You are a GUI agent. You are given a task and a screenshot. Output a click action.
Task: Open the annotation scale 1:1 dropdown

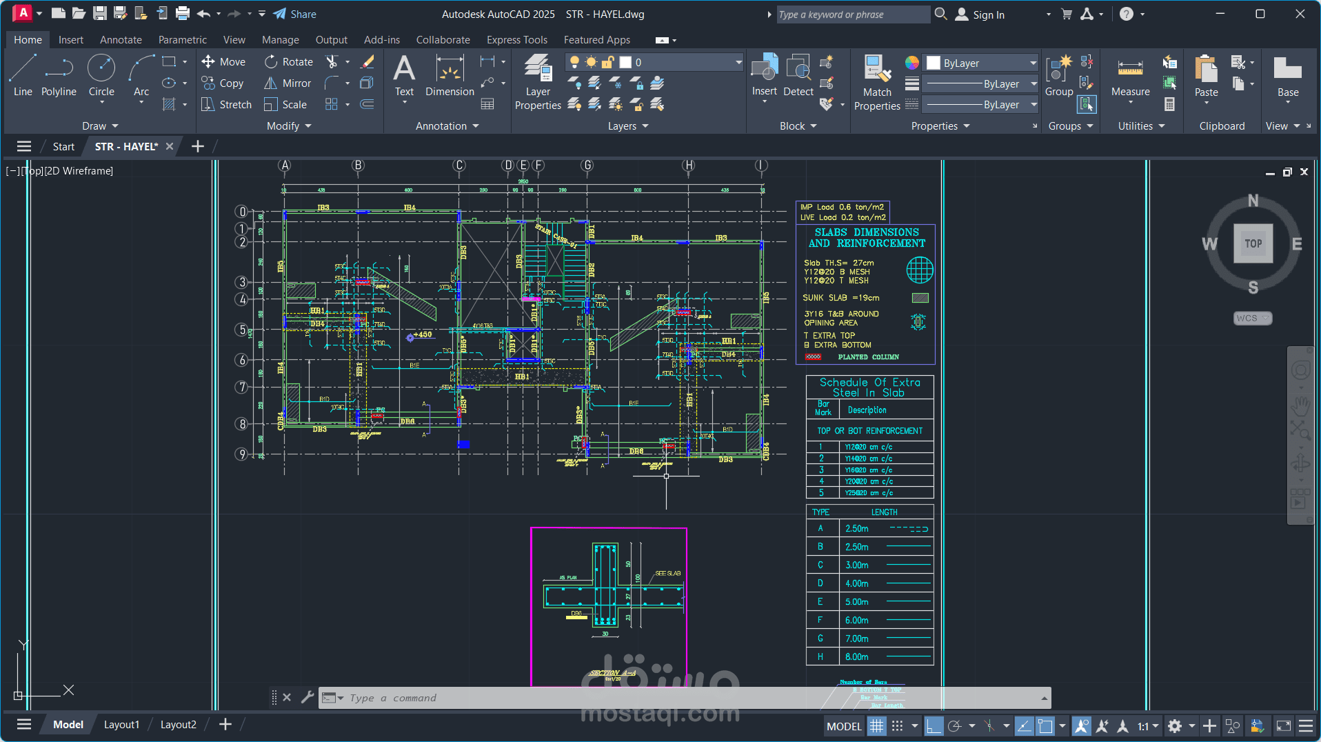click(x=1148, y=725)
